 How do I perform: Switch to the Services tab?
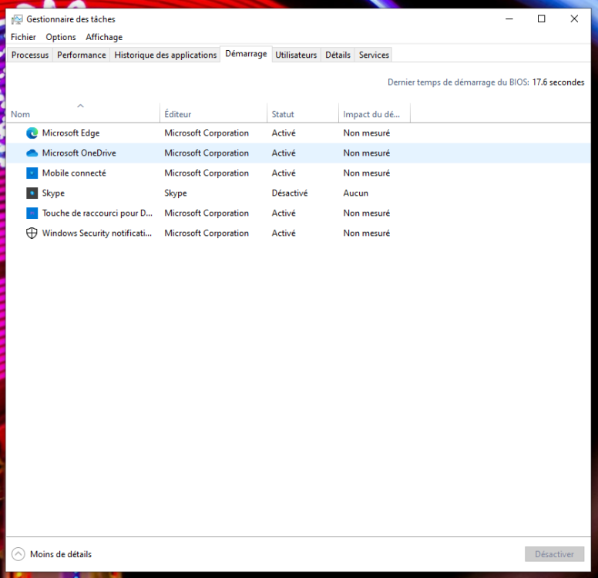(374, 55)
